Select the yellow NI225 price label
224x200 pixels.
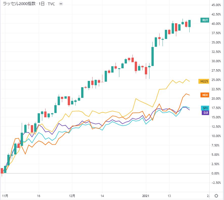tap(204, 81)
